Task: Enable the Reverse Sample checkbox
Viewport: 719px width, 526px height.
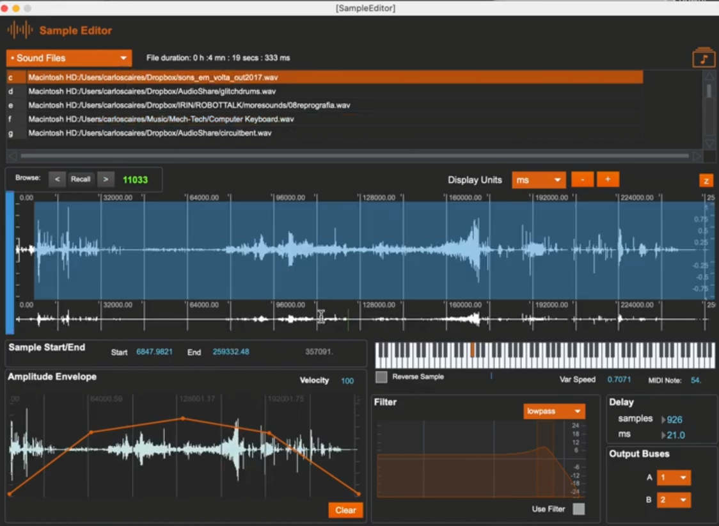Action: click(381, 377)
